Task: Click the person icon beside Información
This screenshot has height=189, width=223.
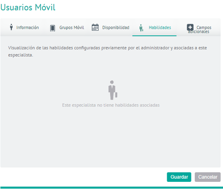Action: pyautogui.click(x=11, y=27)
